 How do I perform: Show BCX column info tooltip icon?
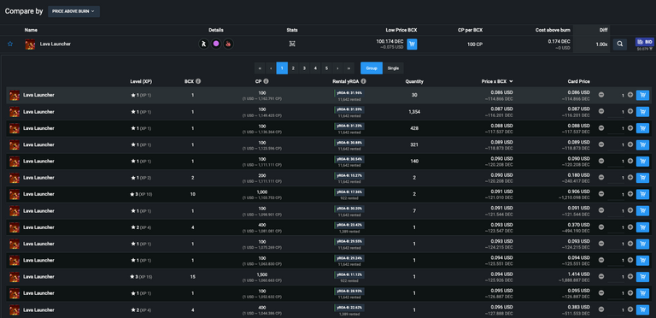coord(198,81)
